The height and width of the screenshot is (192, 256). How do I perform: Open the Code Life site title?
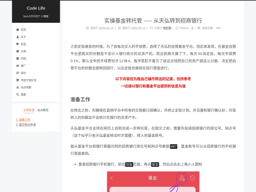coord(36,8)
